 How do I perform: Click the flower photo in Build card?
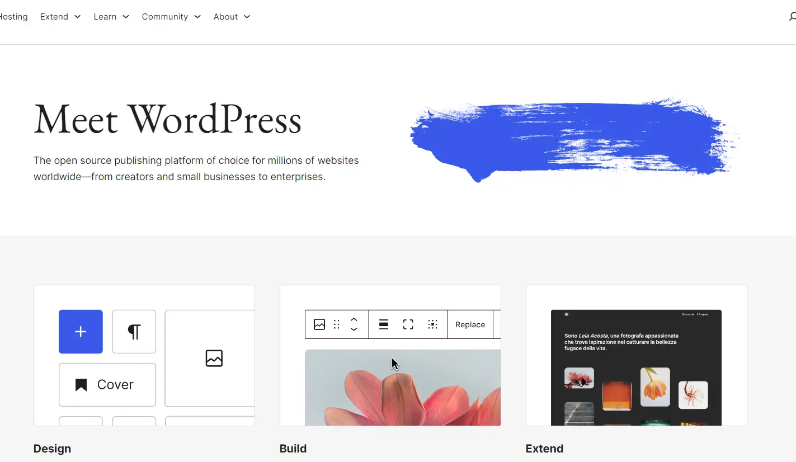[x=403, y=388]
